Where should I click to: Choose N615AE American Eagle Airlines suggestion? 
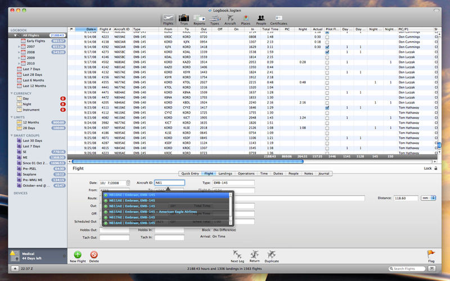click(x=166, y=212)
